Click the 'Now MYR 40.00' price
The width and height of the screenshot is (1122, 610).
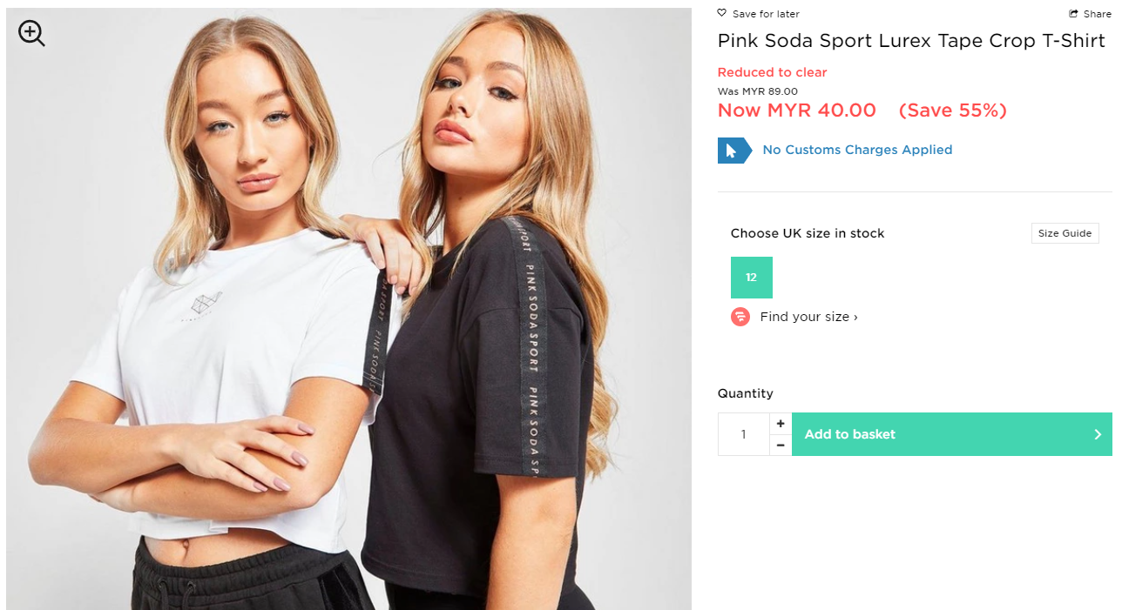[796, 111]
